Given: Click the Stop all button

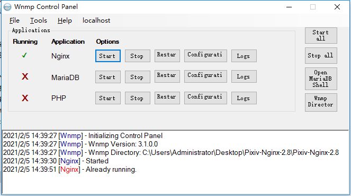Looking at the screenshot, I should 321,55.
